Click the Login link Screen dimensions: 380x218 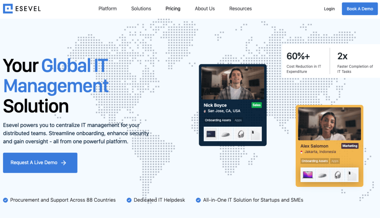tap(329, 9)
